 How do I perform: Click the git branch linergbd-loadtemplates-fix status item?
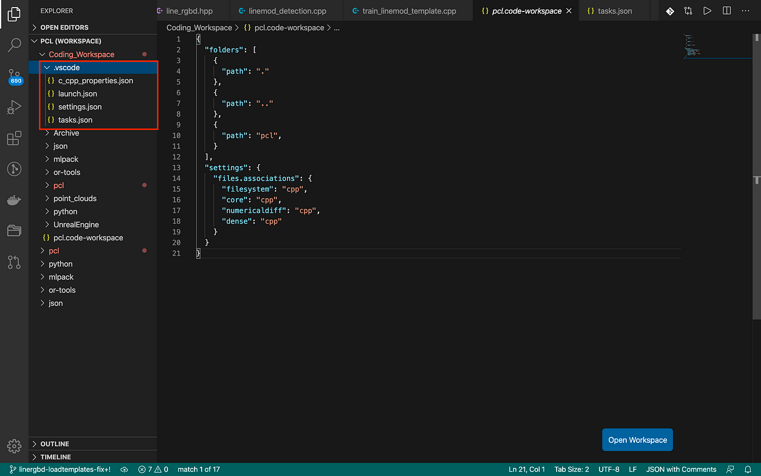[60, 469]
